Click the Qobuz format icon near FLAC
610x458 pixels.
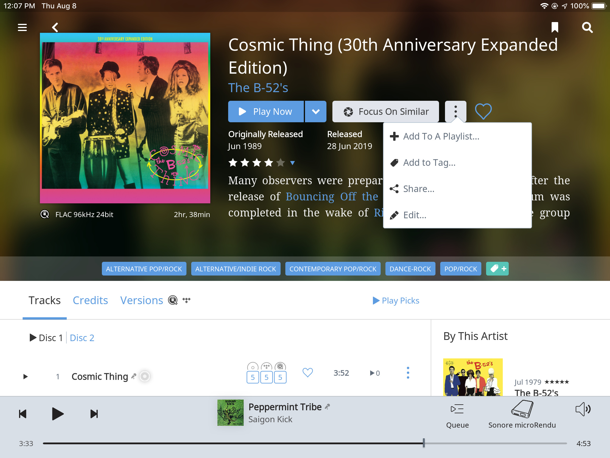45,214
